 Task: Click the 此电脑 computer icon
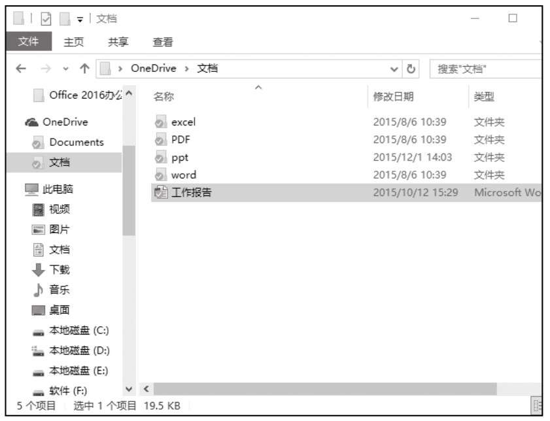click(x=31, y=190)
